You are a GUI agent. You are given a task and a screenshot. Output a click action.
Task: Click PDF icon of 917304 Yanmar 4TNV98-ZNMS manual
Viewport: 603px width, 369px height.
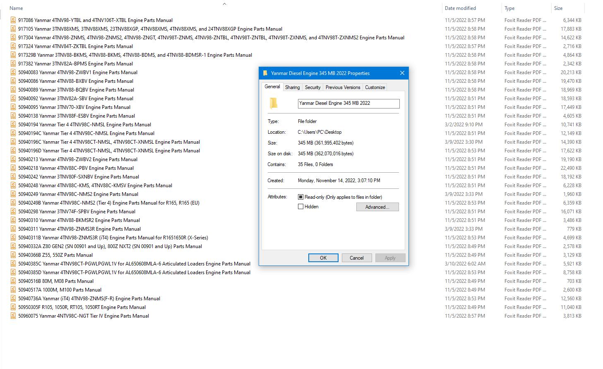[13, 37]
